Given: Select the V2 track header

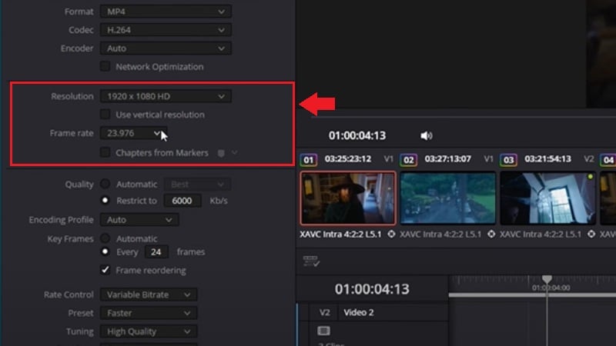Looking at the screenshot, I should (324, 313).
